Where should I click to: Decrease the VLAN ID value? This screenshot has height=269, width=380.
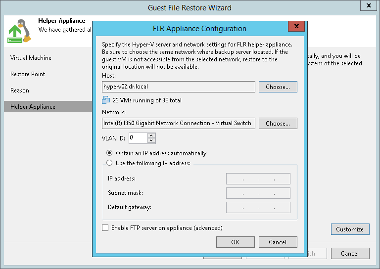(x=152, y=140)
